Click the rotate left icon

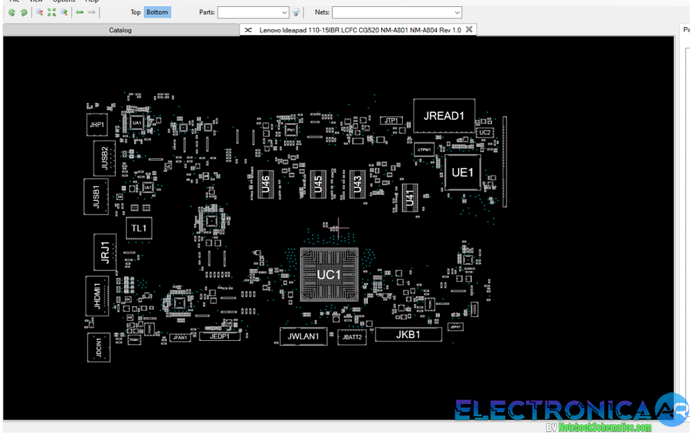(x=12, y=12)
